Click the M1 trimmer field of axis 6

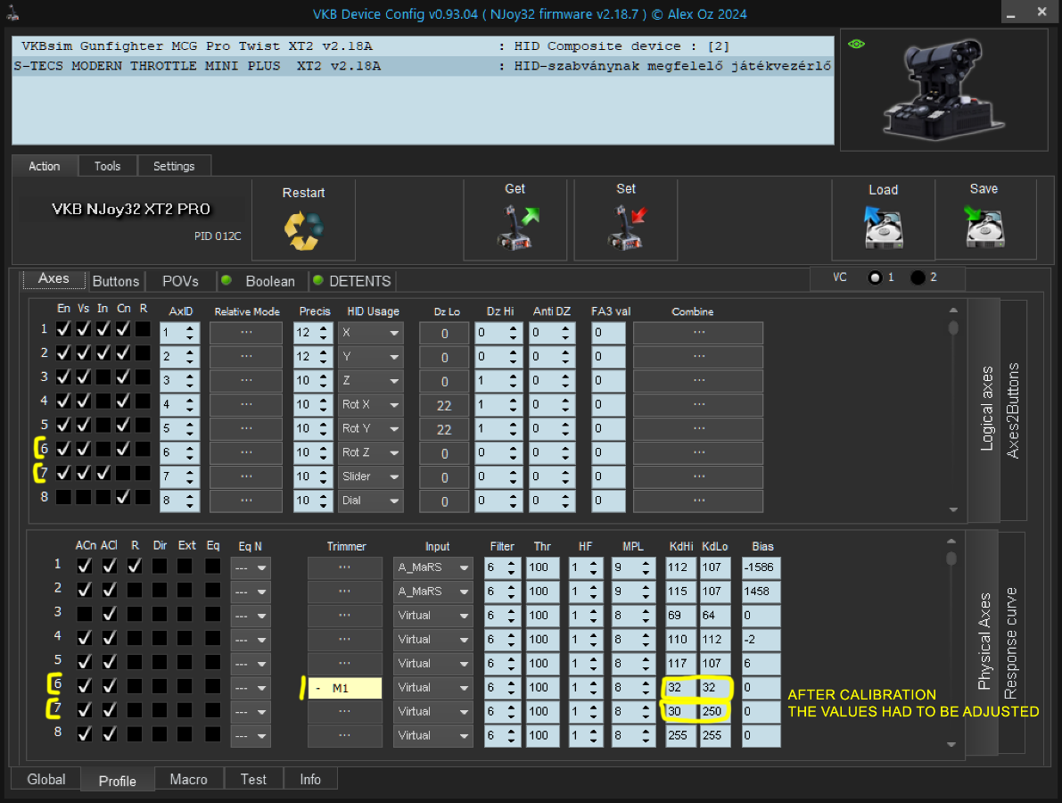345,688
